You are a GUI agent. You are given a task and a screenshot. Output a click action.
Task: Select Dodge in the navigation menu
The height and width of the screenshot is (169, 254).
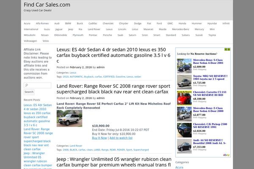tap(138, 24)
